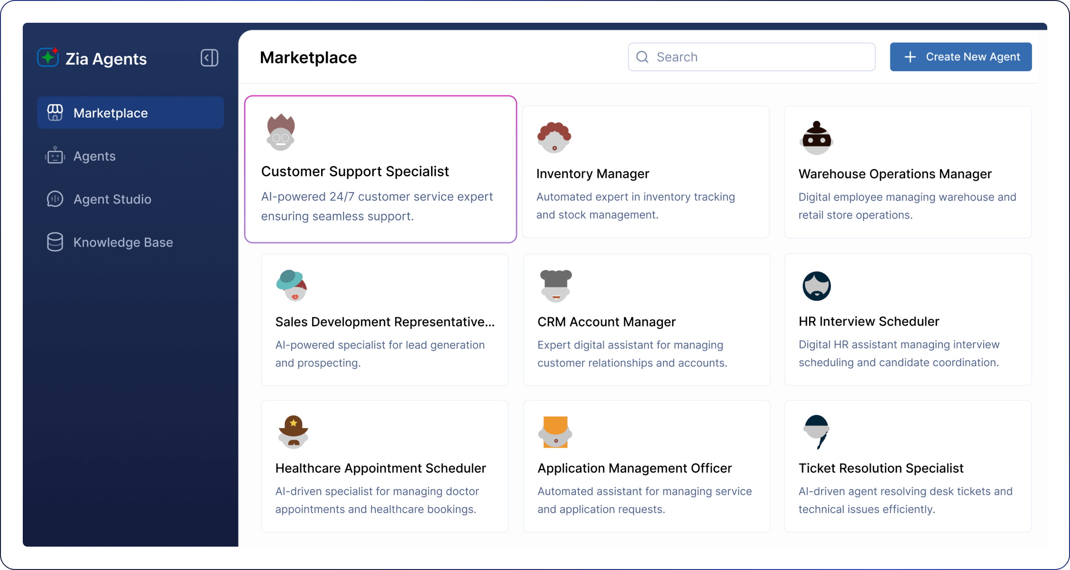
Task: Open the HR Interview Scheduler card title
Action: click(868, 322)
